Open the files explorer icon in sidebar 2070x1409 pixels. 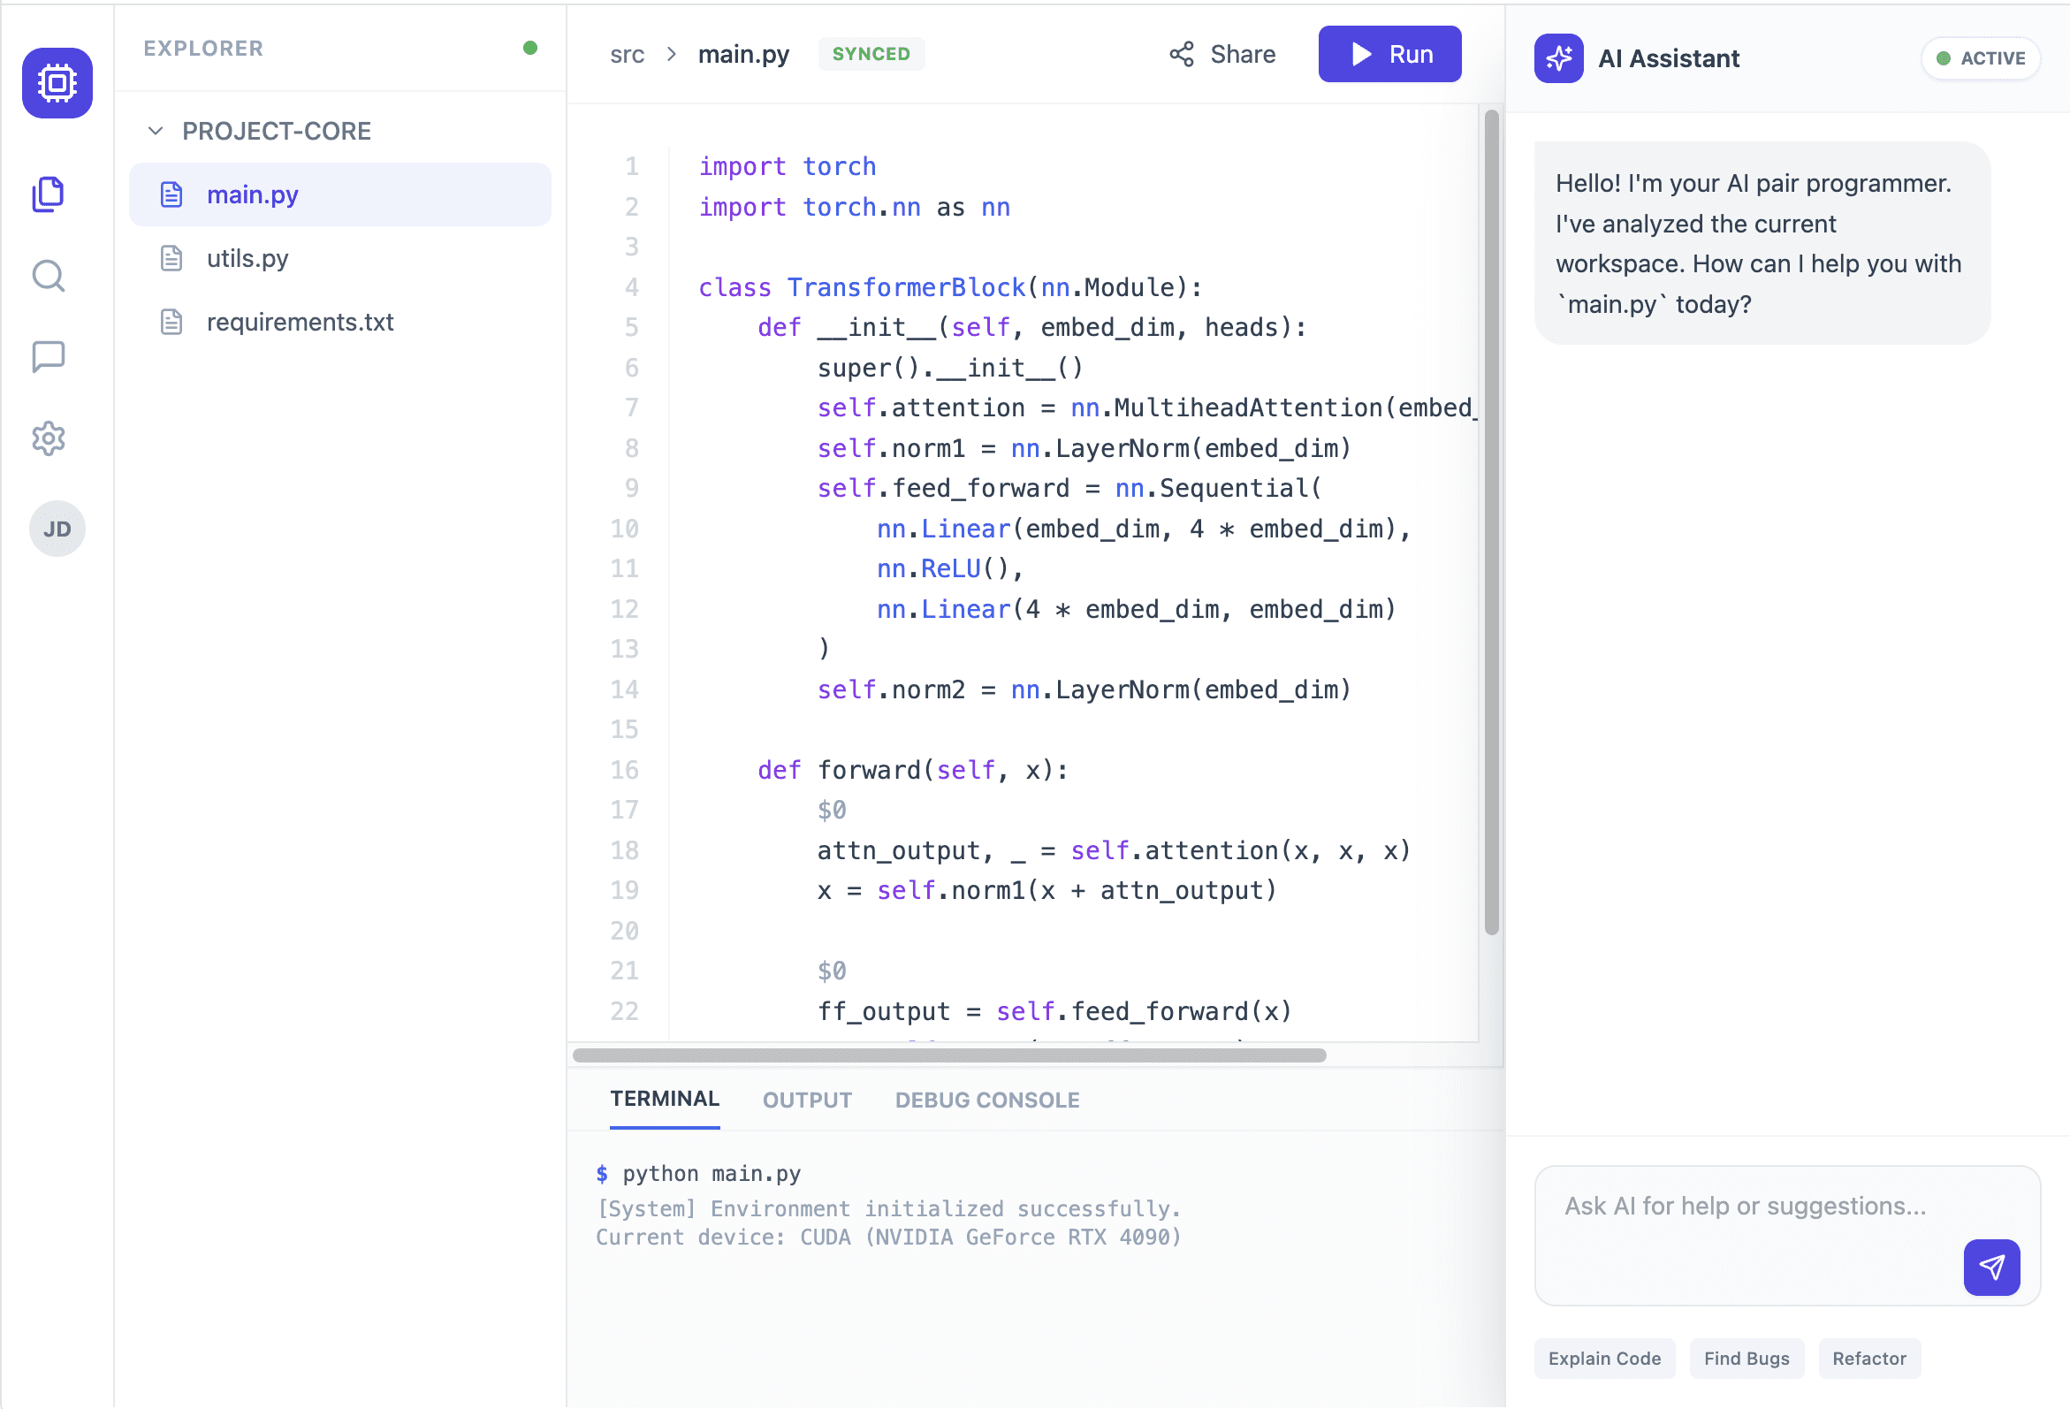tap(48, 194)
